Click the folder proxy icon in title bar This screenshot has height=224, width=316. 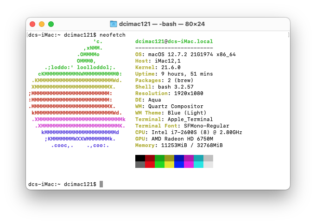pyautogui.click(x=113, y=24)
